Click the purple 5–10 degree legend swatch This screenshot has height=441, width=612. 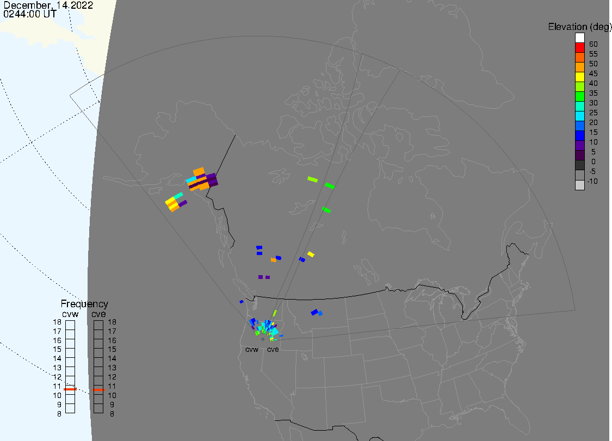[579, 145]
